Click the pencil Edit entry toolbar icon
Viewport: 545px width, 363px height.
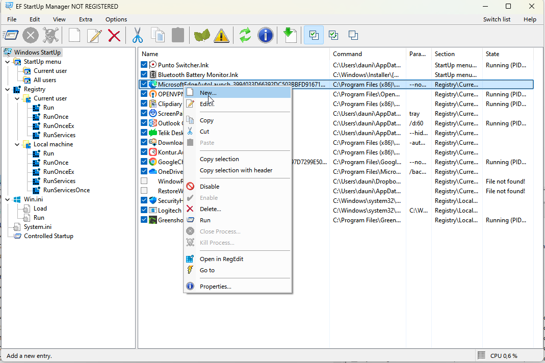pos(94,35)
